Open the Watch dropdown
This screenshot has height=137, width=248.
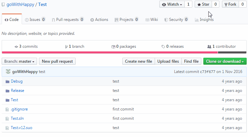(172, 4)
